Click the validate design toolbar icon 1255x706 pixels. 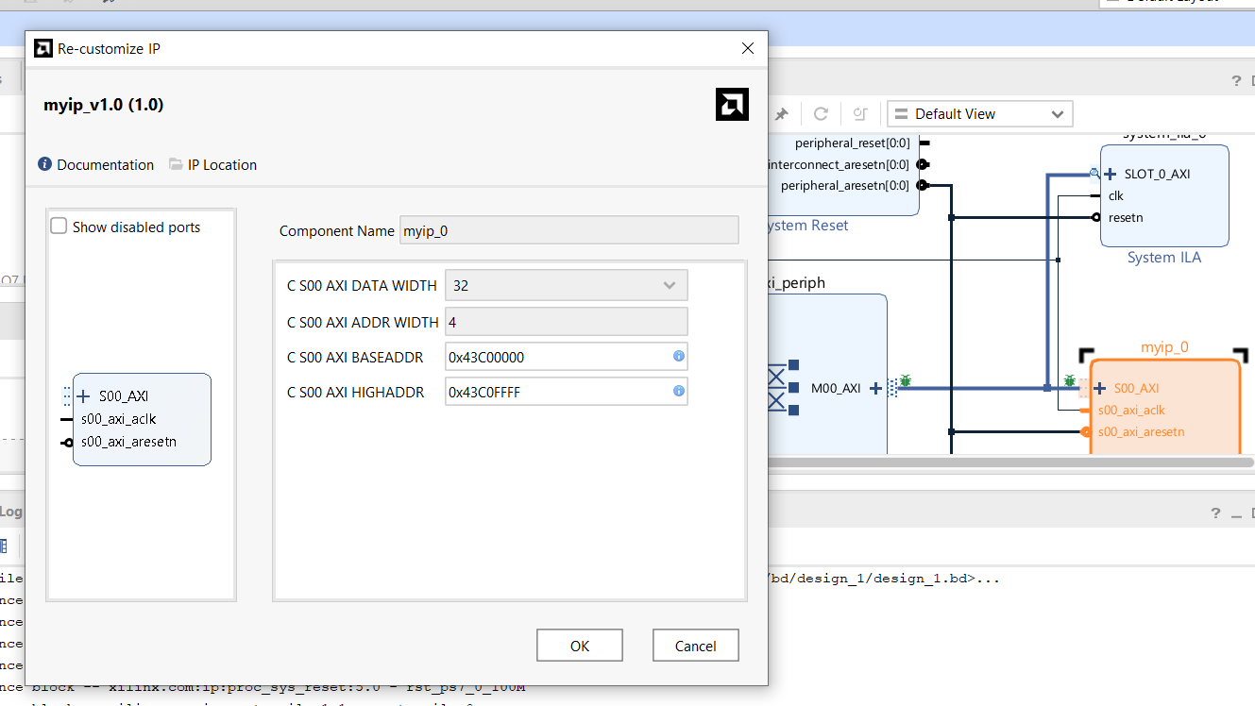[859, 114]
